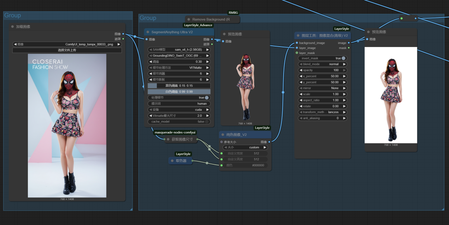
Task: Click the image output port of 图像混合 node
Action: point(348,43)
